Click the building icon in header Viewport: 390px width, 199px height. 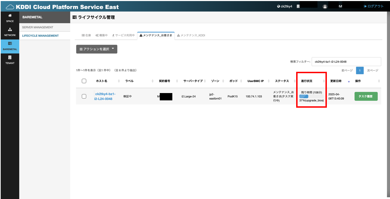click(x=298, y=7)
